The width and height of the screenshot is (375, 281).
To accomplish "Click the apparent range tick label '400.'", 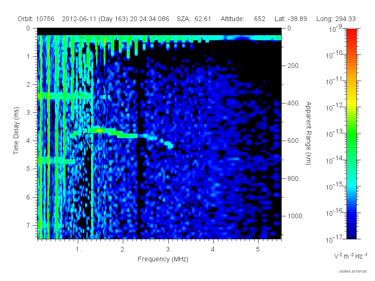I will (x=294, y=103).
